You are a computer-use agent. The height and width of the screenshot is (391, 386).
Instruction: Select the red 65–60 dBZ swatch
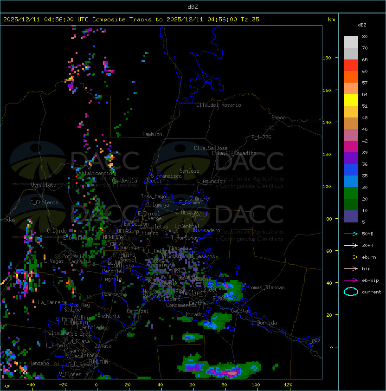tap(351, 65)
